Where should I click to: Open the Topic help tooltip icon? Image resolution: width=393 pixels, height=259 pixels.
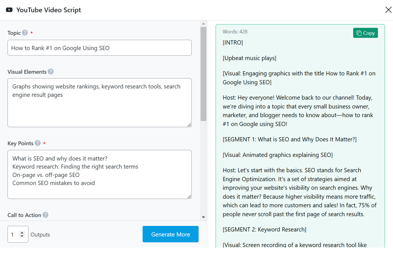tap(25, 33)
